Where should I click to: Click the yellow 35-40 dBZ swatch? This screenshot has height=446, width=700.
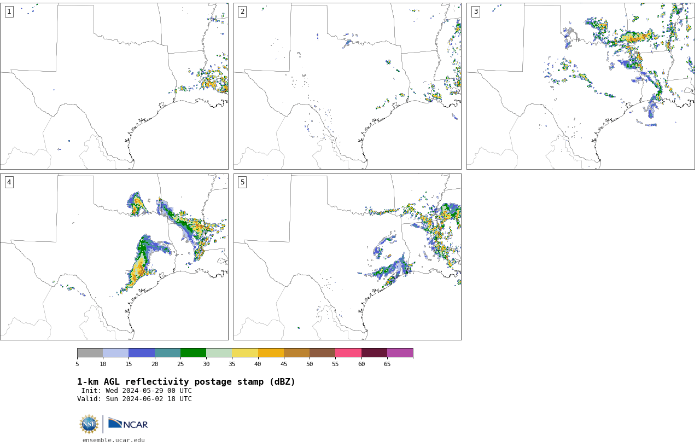tap(245, 352)
